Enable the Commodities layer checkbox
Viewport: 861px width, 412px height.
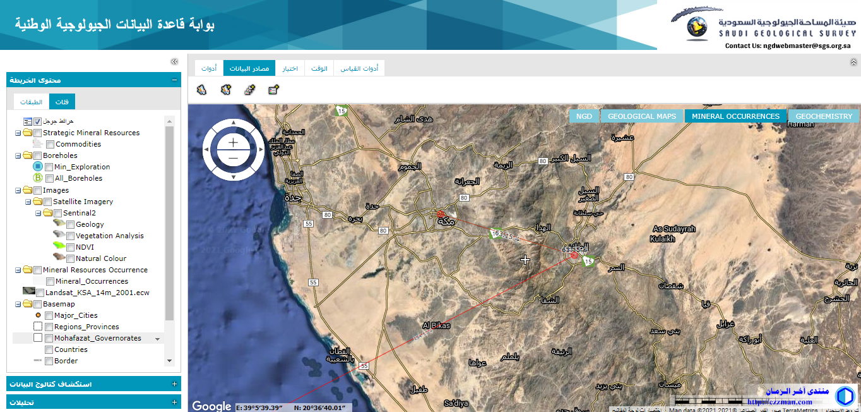[50, 145]
